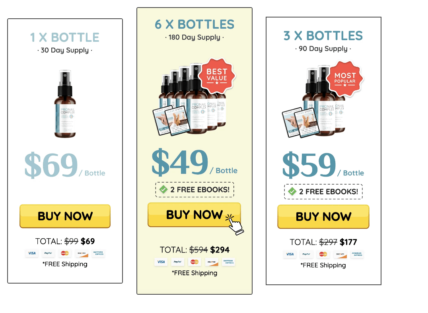428x313 pixels.
Task: Click green checkmark in 3 bottles ebooks box
Action: [x=292, y=192]
